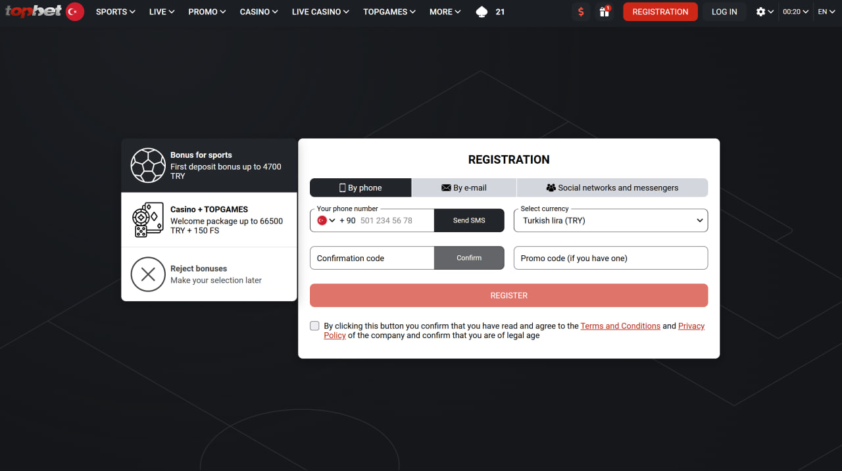Click the Turkish flag icon beside logo
The width and height of the screenshot is (842, 471).
75,11
